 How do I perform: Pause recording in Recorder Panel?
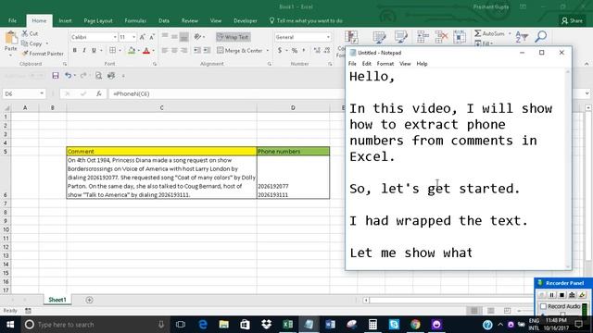[551, 295]
